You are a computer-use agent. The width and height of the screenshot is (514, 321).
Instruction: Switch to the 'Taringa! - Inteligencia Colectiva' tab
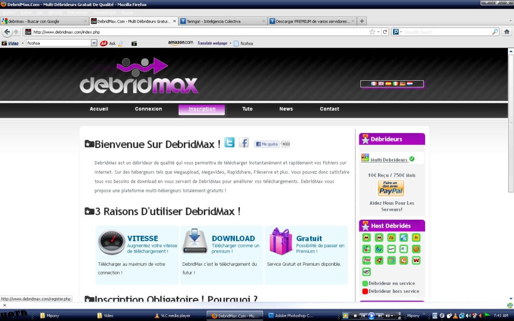[222, 21]
